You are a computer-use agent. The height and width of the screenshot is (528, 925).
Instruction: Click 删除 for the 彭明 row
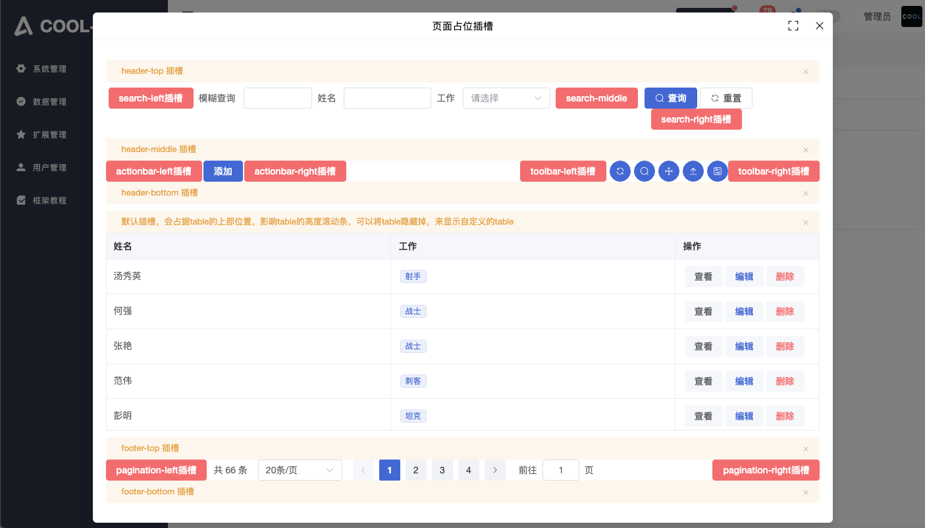click(x=785, y=416)
